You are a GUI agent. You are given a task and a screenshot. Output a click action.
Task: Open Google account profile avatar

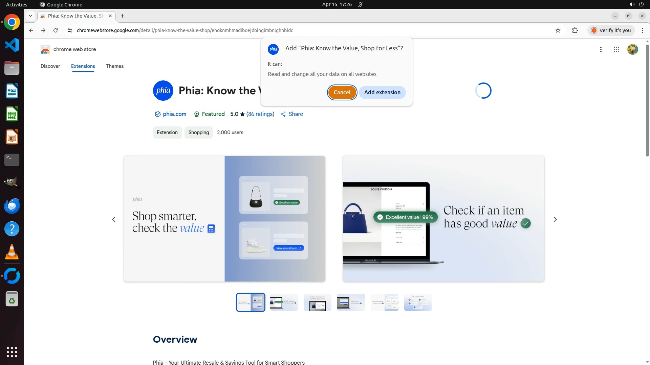632,49
